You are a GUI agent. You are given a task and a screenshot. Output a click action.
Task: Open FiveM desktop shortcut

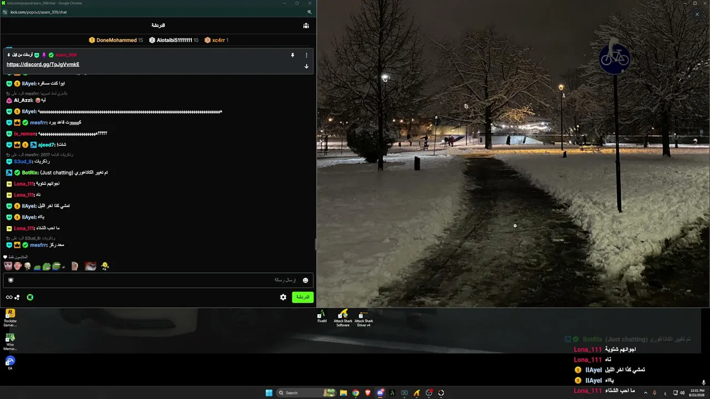[322, 317]
